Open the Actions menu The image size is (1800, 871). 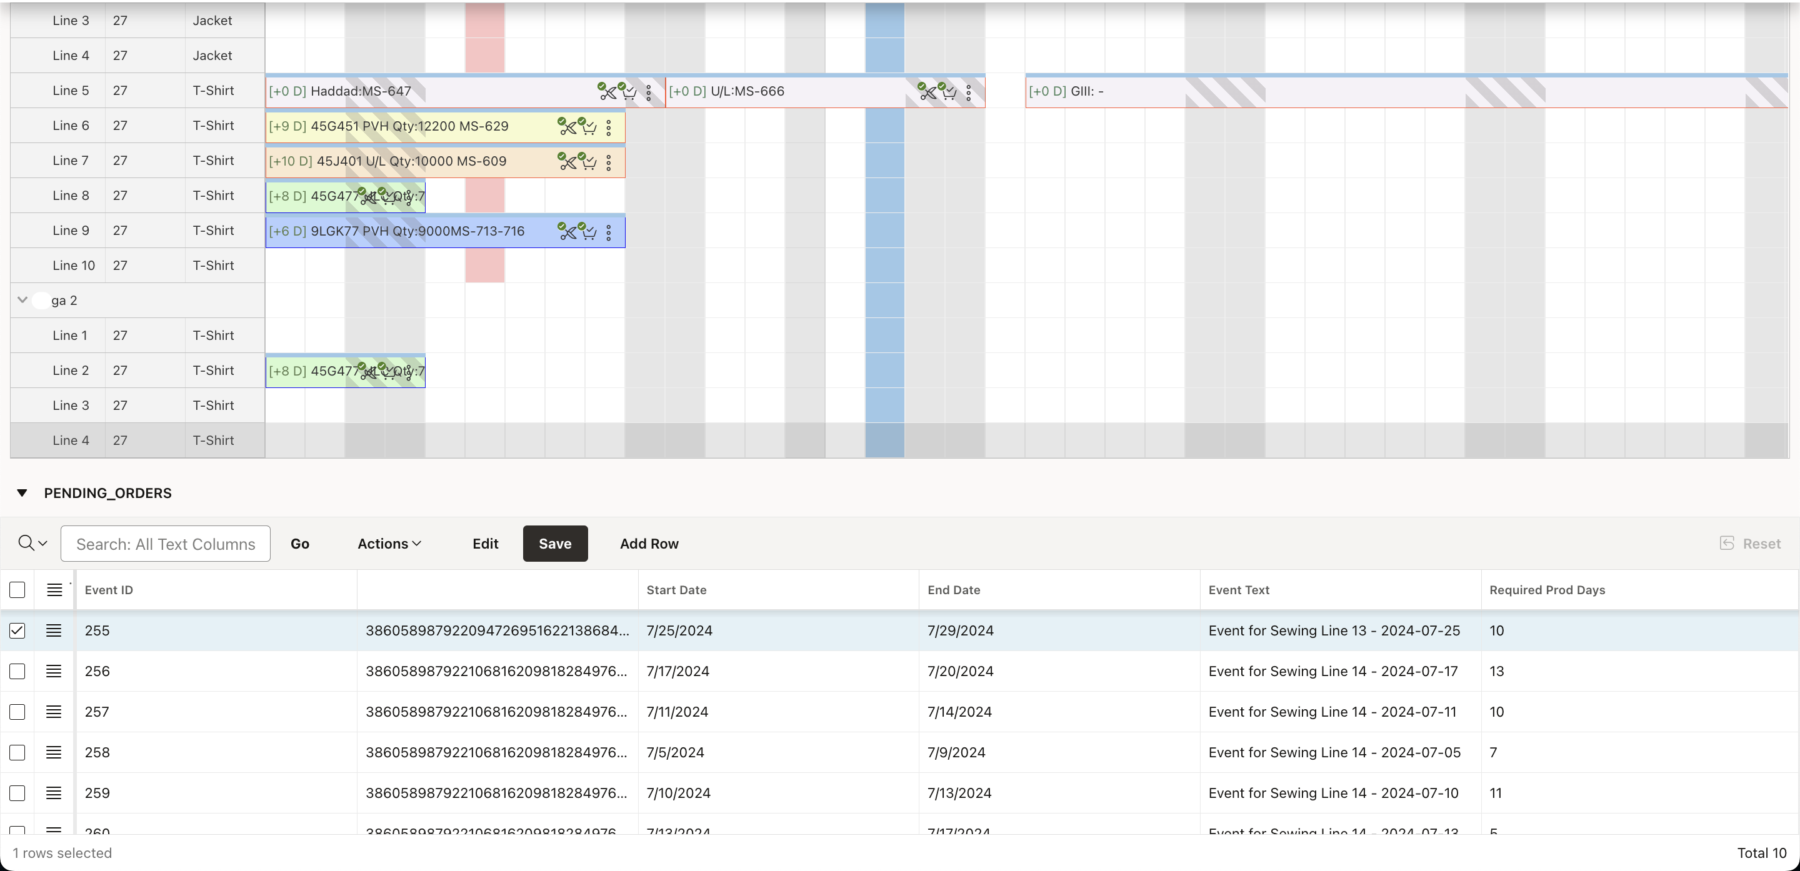pos(389,544)
